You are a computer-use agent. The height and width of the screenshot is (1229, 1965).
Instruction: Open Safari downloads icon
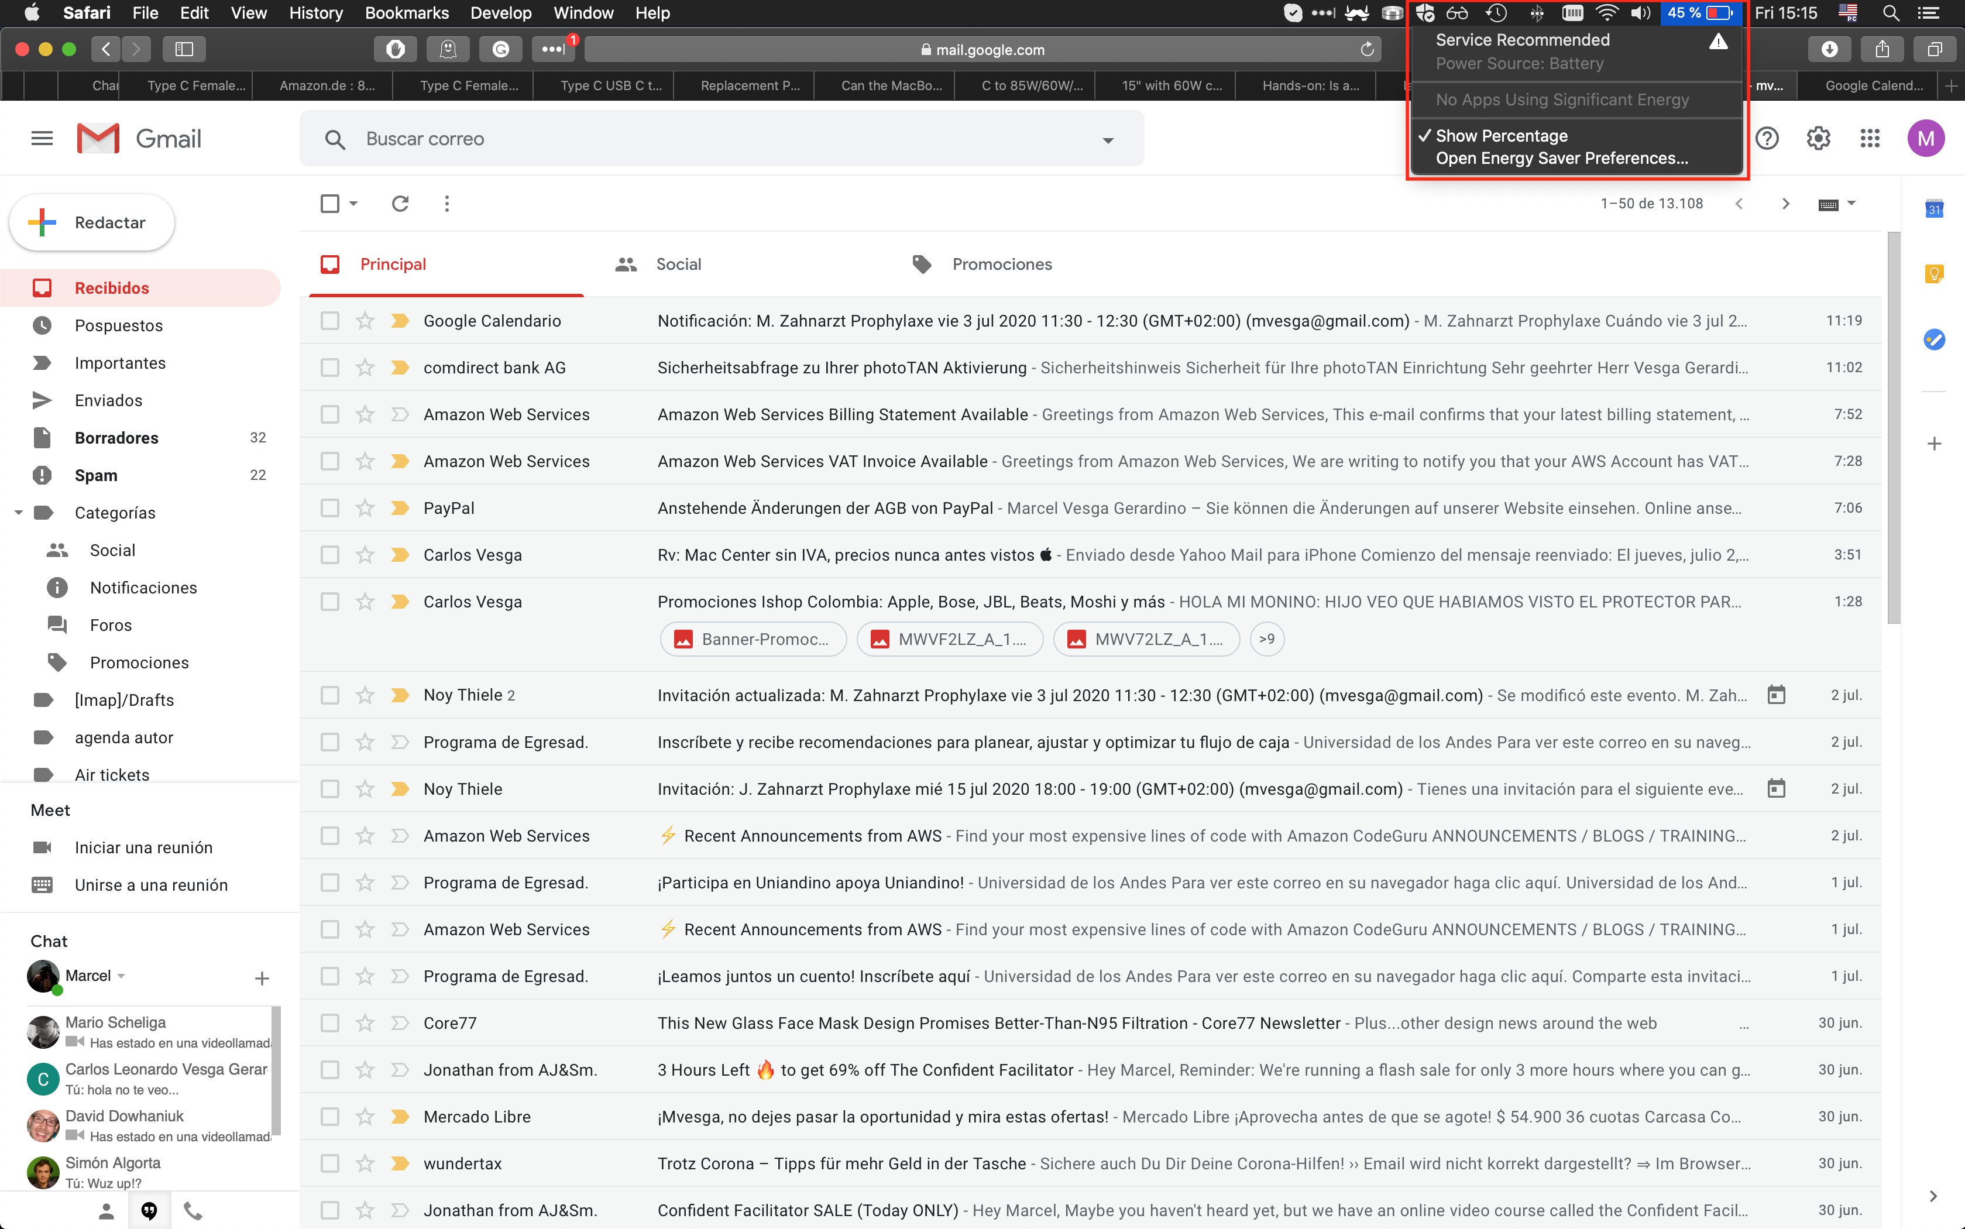(x=1829, y=50)
